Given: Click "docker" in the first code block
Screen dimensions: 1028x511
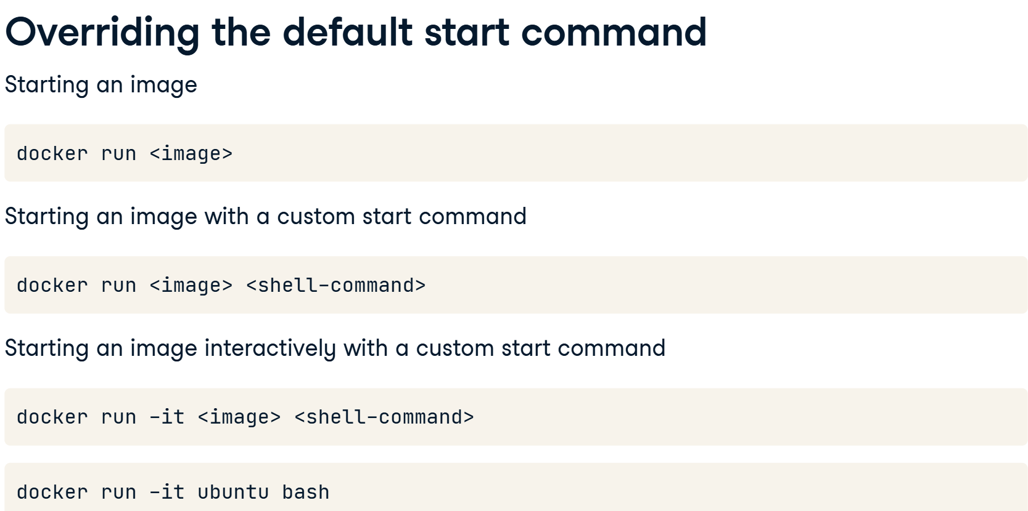Looking at the screenshot, I should tap(52, 153).
